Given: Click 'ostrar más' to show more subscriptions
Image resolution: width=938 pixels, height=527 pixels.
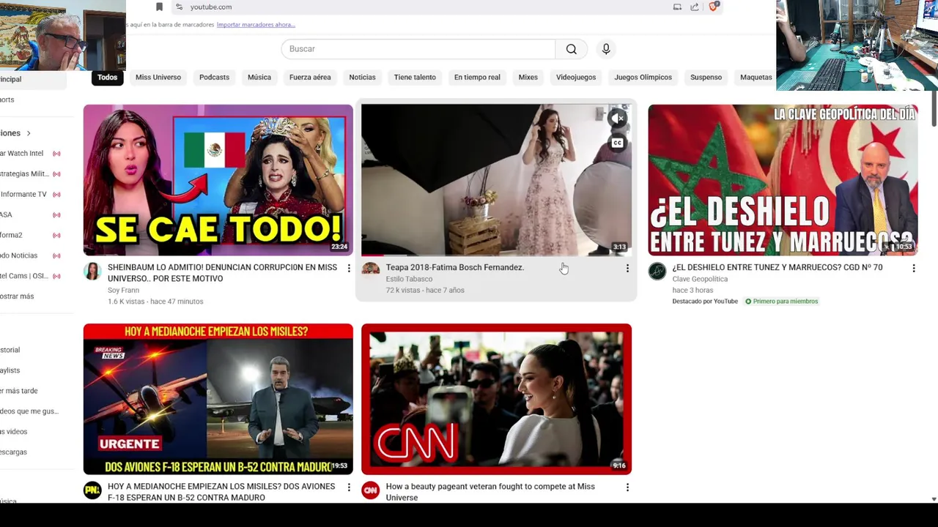Looking at the screenshot, I should coord(17,296).
